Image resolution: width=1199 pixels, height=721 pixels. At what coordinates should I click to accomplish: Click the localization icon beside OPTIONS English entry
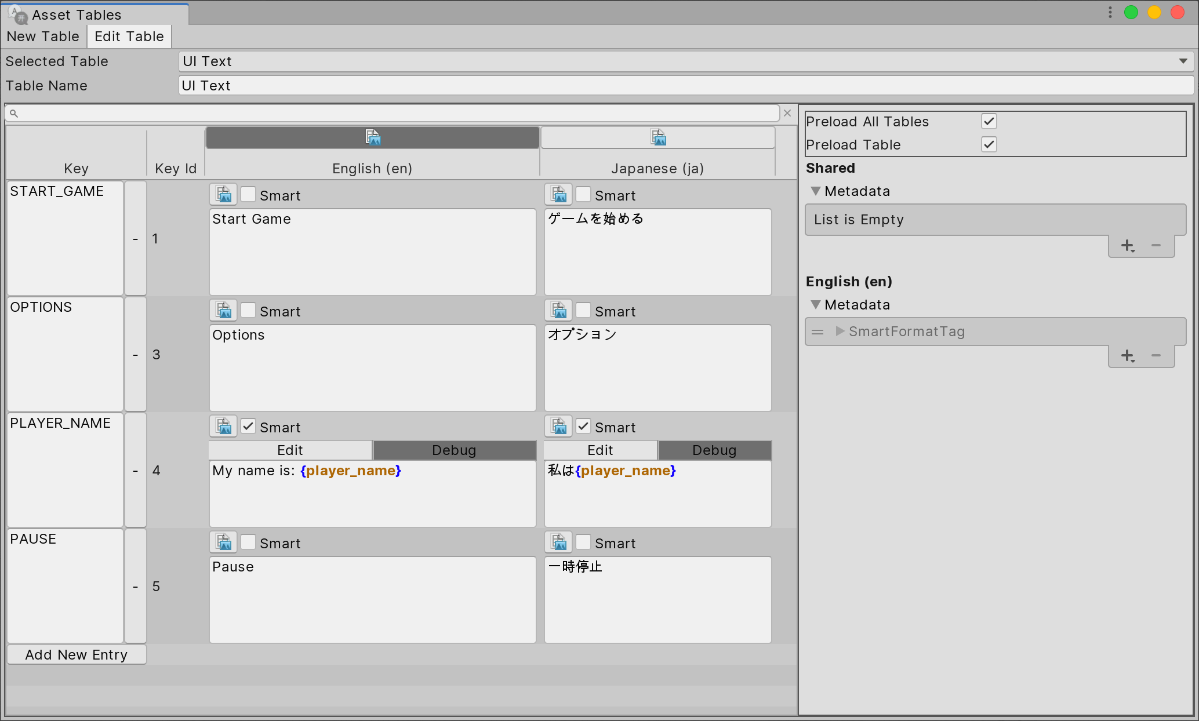[223, 310]
